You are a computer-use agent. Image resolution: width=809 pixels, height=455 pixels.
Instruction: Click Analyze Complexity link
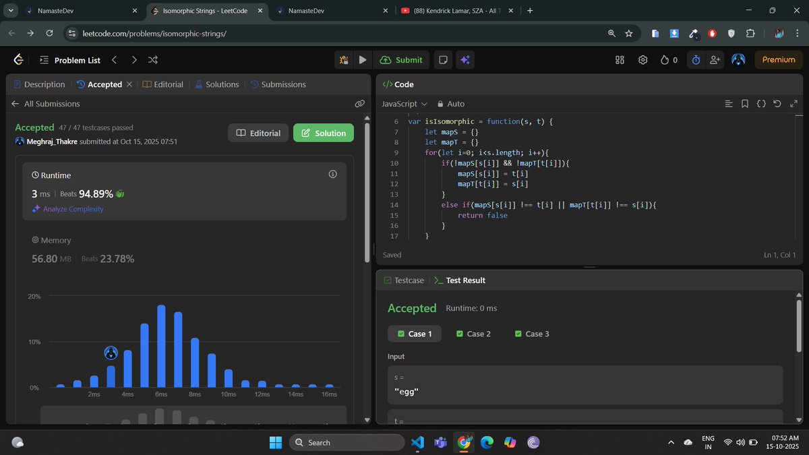(x=68, y=209)
